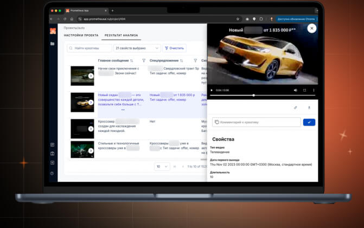The height and width of the screenshot is (228, 364).
Task: Click the orange Prometheus logo in the sidebar
Action: click(53, 31)
